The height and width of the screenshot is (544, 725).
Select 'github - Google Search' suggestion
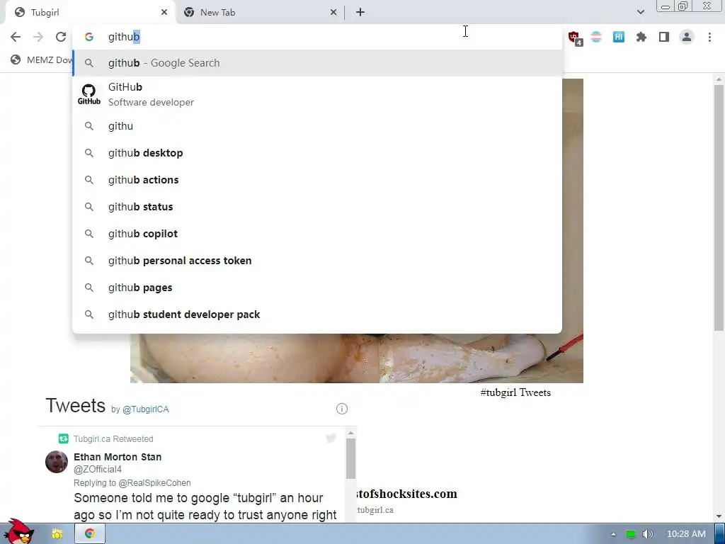point(317,63)
